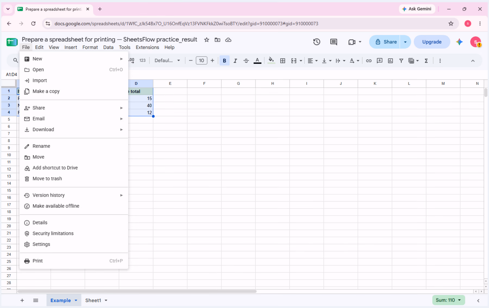The width and height of the screenshot is (489, 308).
Task: Insert a link using toolbar icon
Action: tap(369, 61)
